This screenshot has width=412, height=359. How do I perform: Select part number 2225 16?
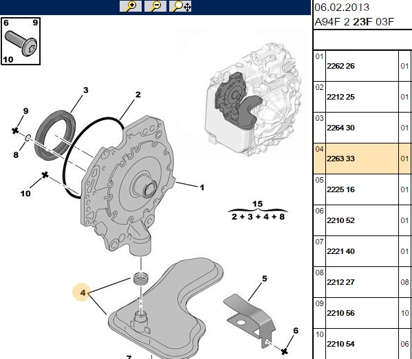click(x=340, y=189)
